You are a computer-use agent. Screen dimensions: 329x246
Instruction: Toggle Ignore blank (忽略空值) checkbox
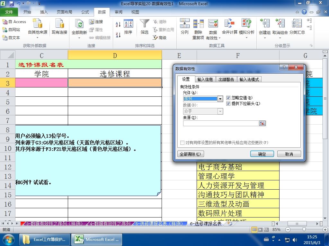(x=228, y=98)
